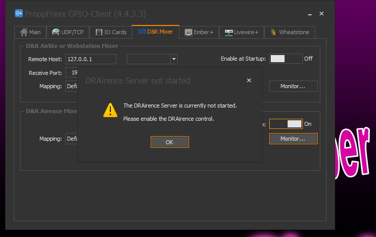The width and height of the screenshot is (376, 237).
Task: Click into the Receive Port field
Action: point(72,73)
